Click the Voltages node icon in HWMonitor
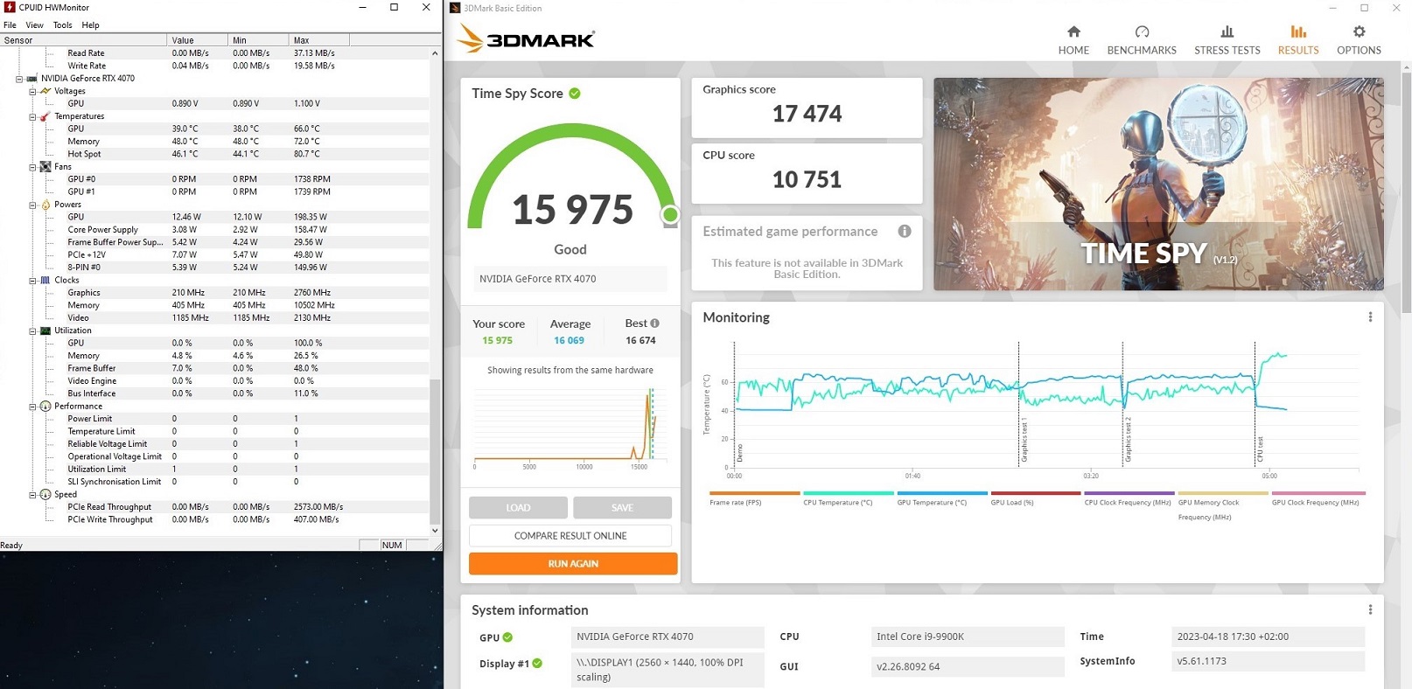Image resolution: width=1412 pixels, height=689 pixels. [x=45, y=91]
